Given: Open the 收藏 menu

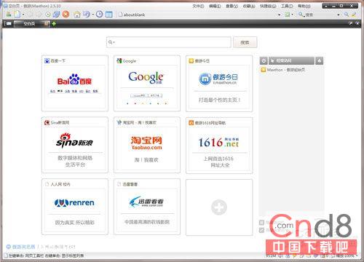Looking at the screenshot, I should coord(249,6).
